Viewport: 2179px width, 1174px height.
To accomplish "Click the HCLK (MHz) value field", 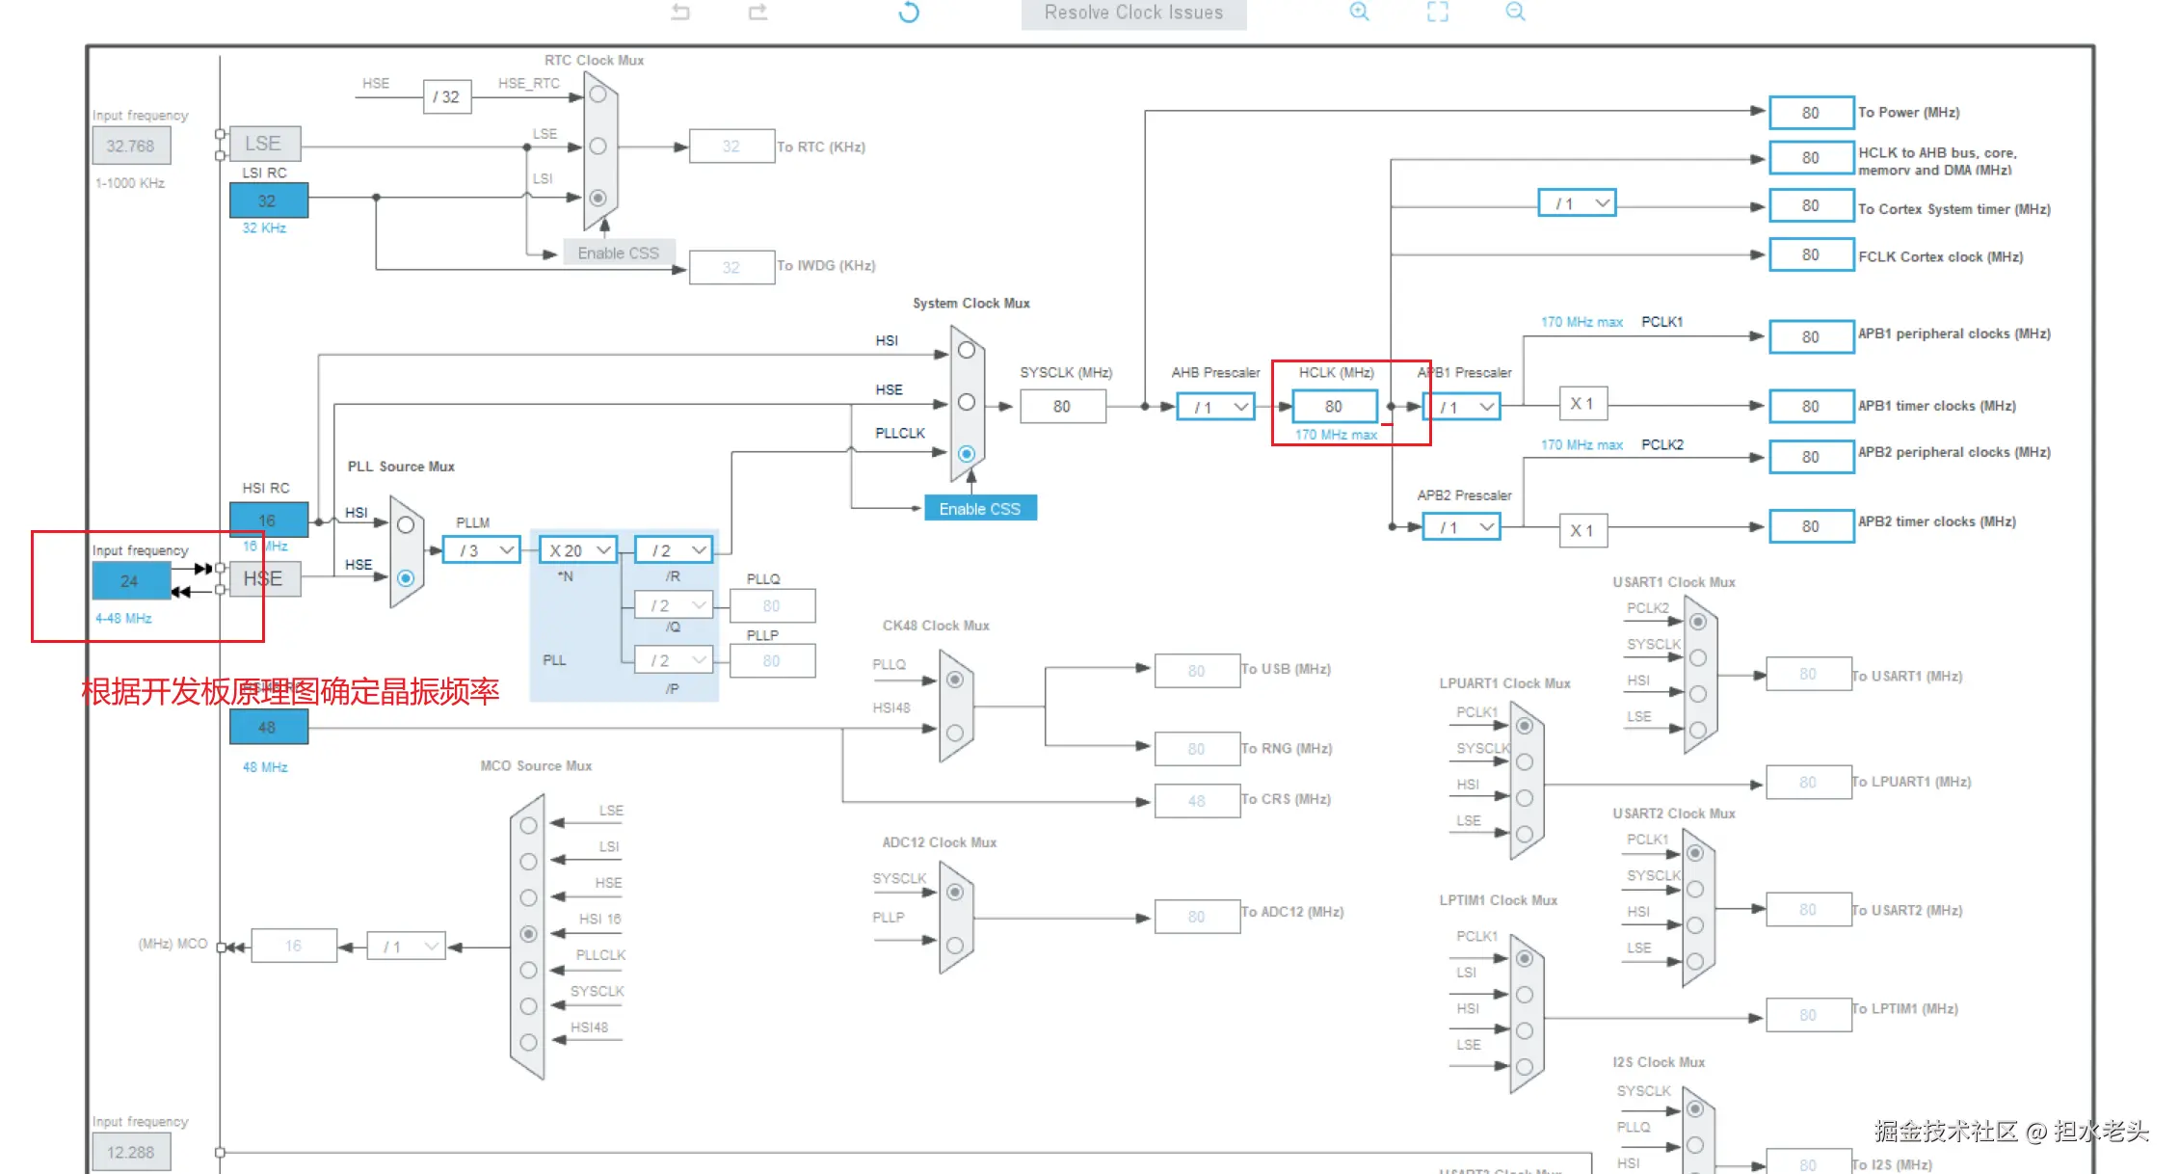I will point(1335,407).
